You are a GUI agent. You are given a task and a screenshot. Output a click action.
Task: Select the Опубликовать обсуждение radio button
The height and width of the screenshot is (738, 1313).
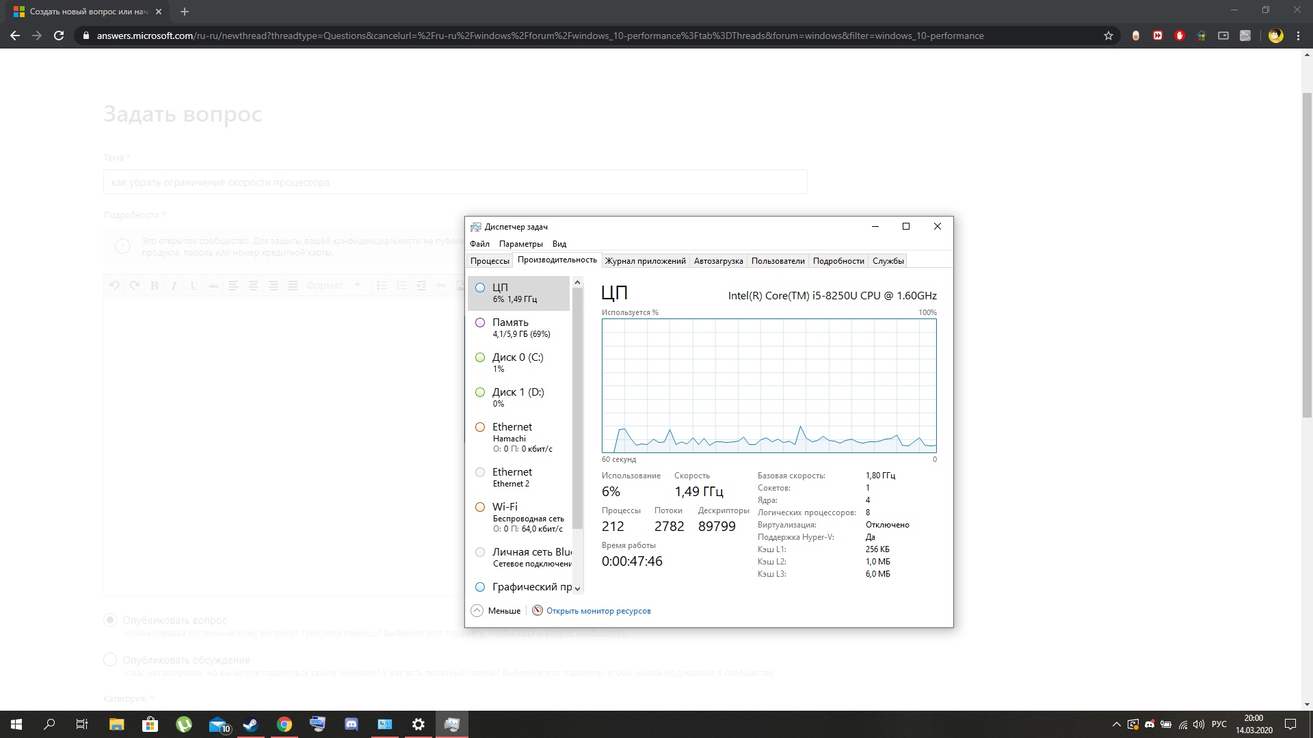coord(109,659)
